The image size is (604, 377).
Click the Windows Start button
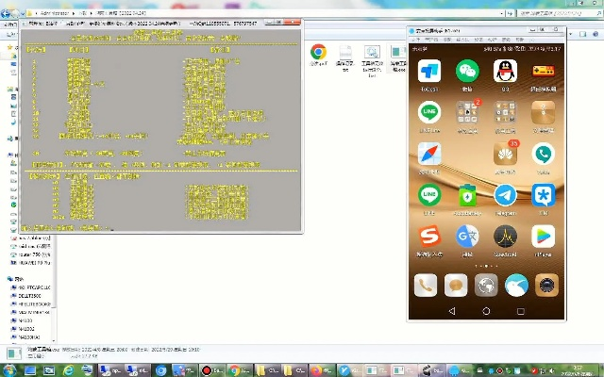[10, 370]
